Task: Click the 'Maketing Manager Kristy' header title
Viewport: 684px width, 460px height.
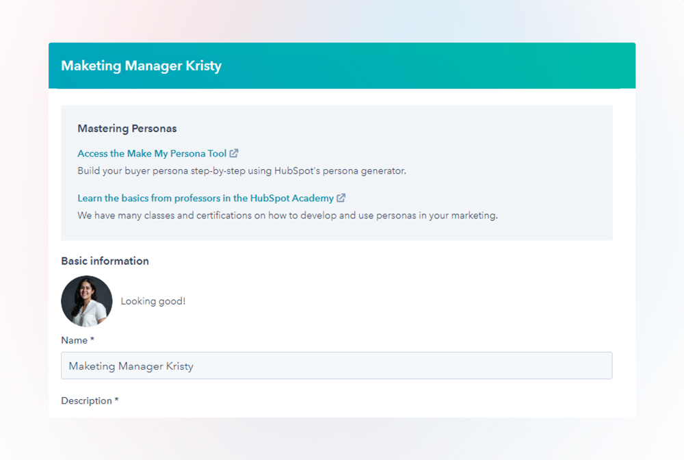Action: [x=141, y=66]
